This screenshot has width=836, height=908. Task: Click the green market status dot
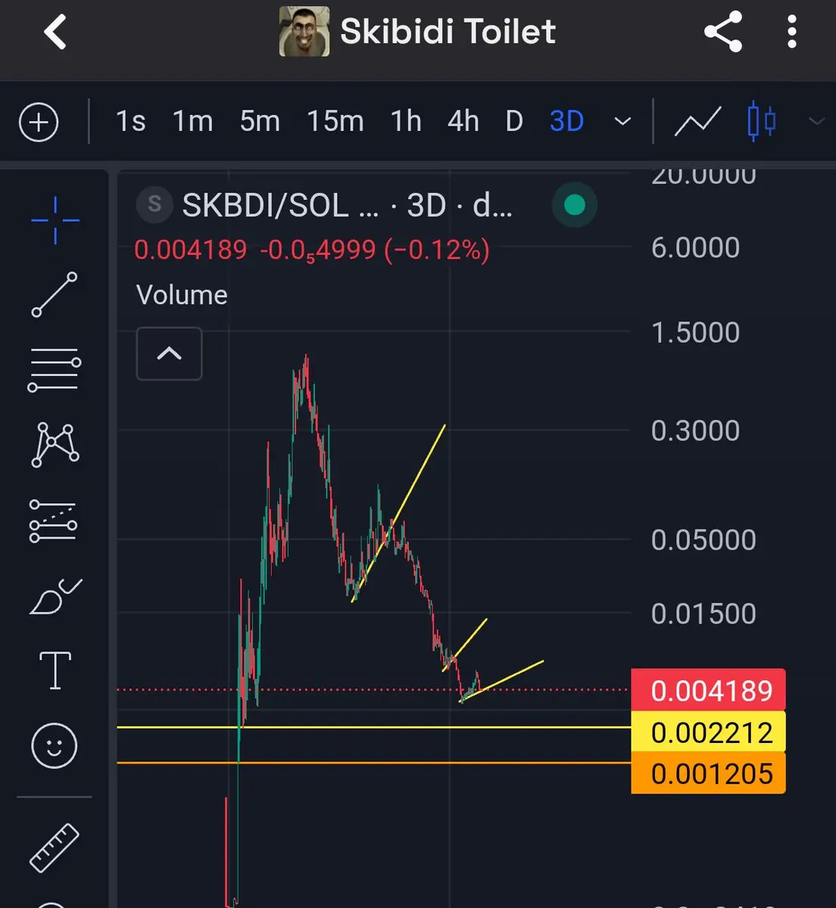pos(575,205)
